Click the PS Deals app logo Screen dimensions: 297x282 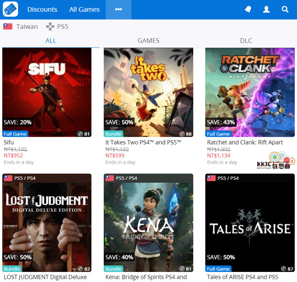click(x=11, y=9)
